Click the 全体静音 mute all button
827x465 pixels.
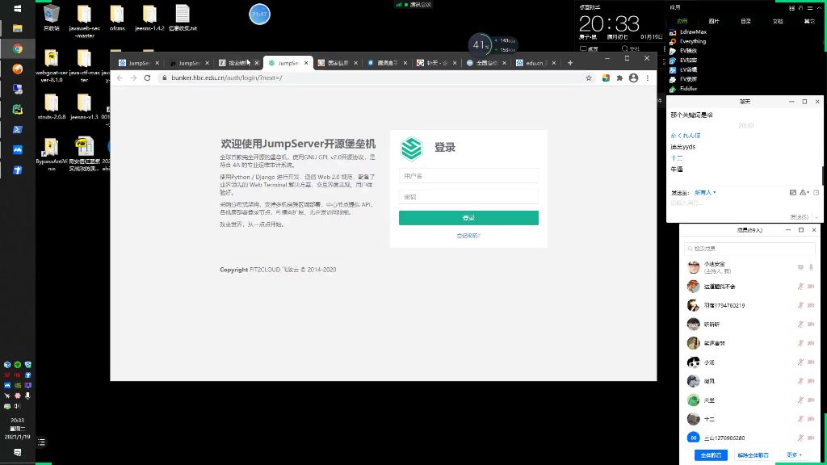click(x=711, y=455)
